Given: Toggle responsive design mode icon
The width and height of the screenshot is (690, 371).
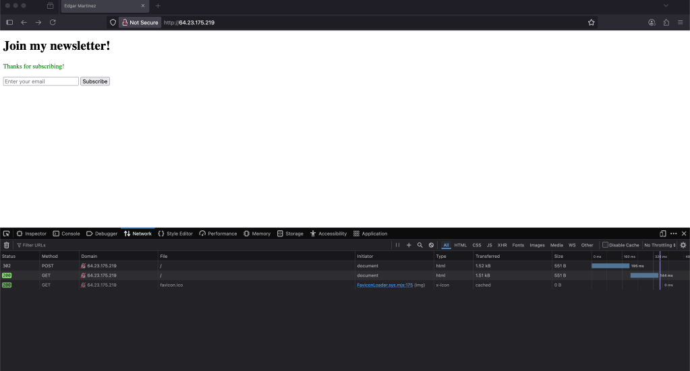Looking at the screenshot, I should pos(662,234).
